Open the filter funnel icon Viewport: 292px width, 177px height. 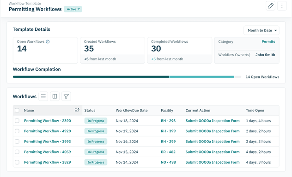coord(66,96)
